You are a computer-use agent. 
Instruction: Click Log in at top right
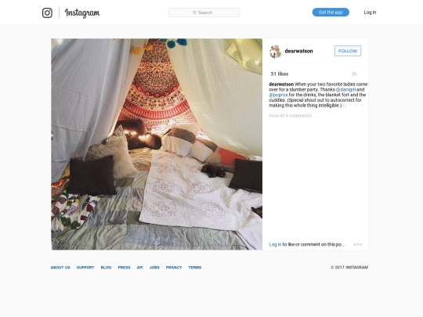[370, 13]
